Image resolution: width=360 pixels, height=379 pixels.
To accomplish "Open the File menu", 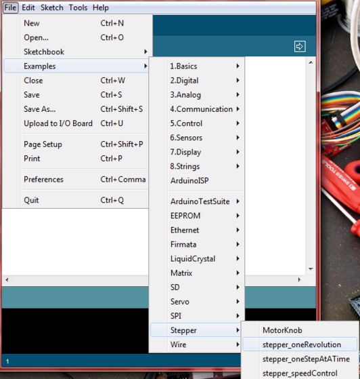I will coord(10,7).
